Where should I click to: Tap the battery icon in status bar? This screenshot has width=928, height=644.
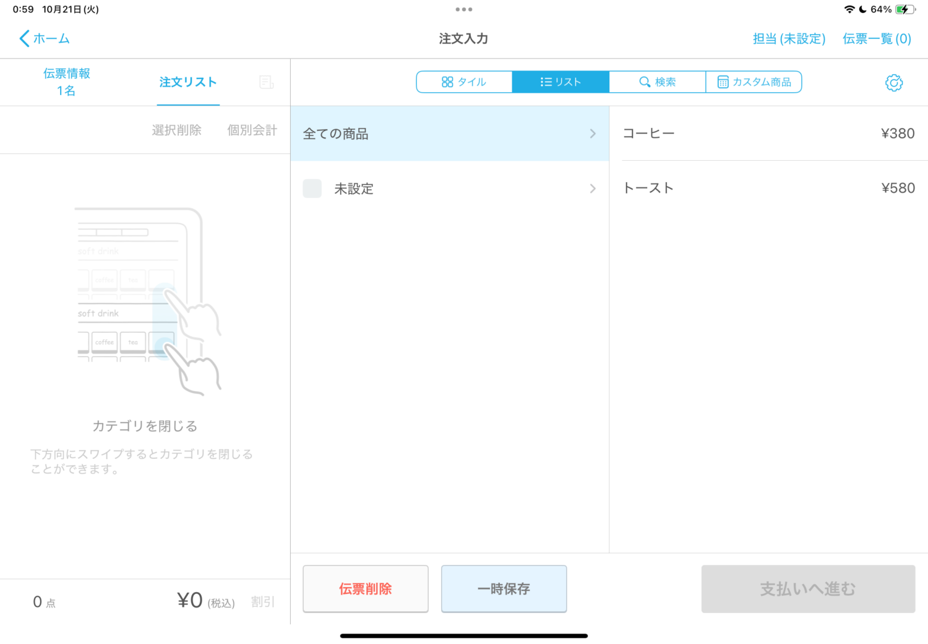[x=904, y=9]
